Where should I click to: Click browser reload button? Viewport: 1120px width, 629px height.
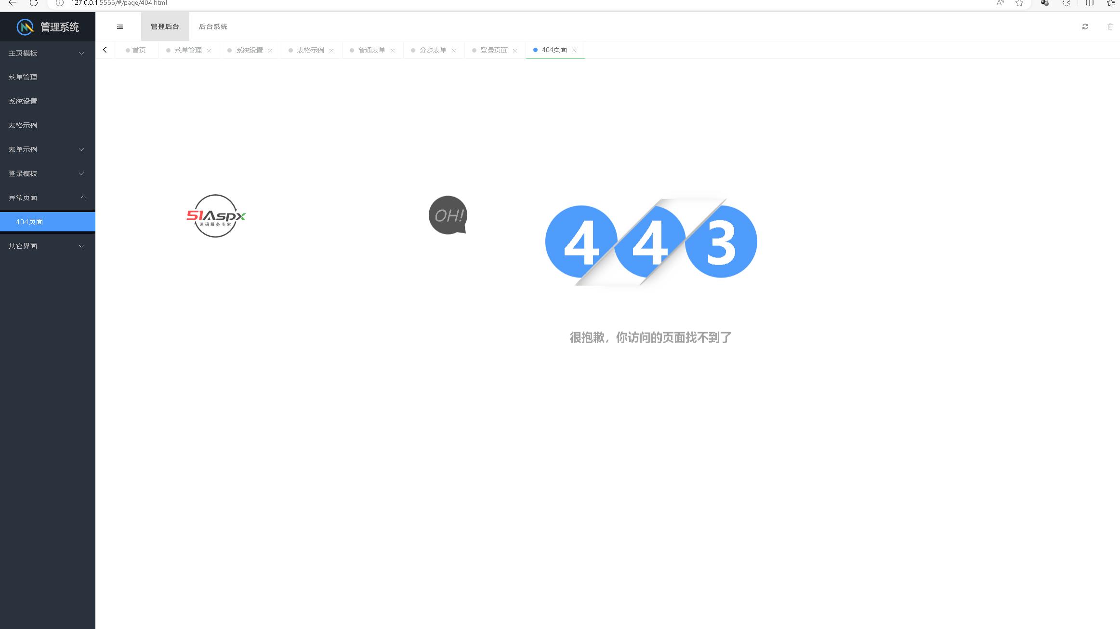point(34,3)
